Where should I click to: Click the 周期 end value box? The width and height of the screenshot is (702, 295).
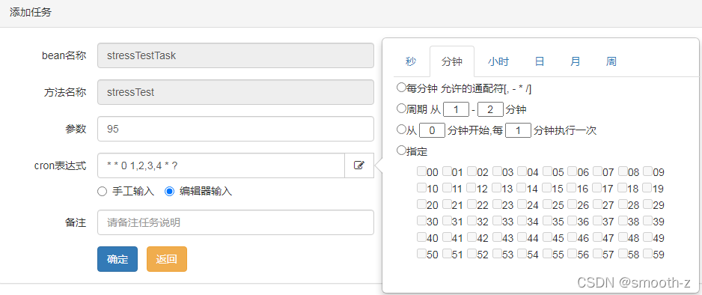[491, 109]
